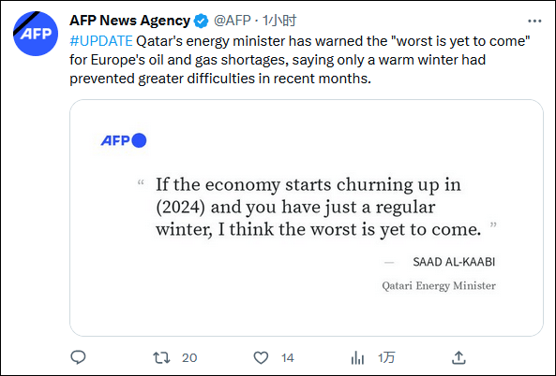Click the reply speech bubble icon
Viewport: 556px width, 376px height.
78,357
